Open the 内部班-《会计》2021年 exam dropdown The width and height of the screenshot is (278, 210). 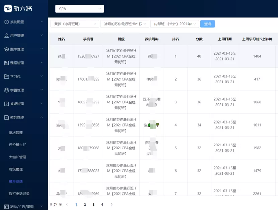174,24
